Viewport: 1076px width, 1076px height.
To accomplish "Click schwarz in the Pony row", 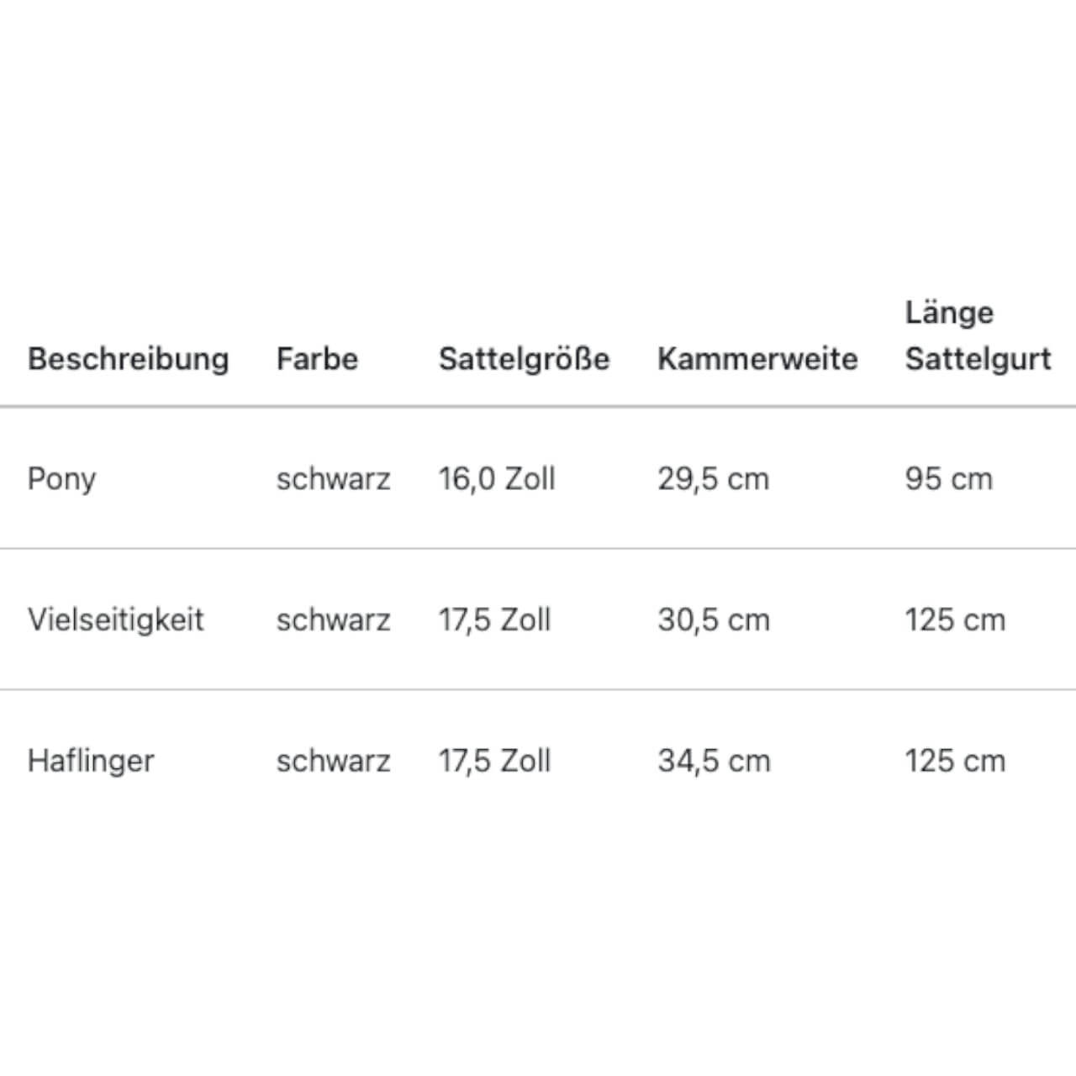I will coord(333,479).
